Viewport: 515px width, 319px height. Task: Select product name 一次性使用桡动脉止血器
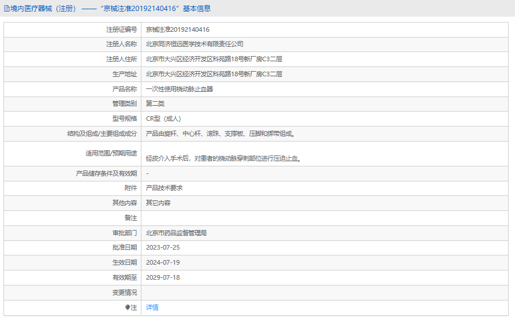180,89
